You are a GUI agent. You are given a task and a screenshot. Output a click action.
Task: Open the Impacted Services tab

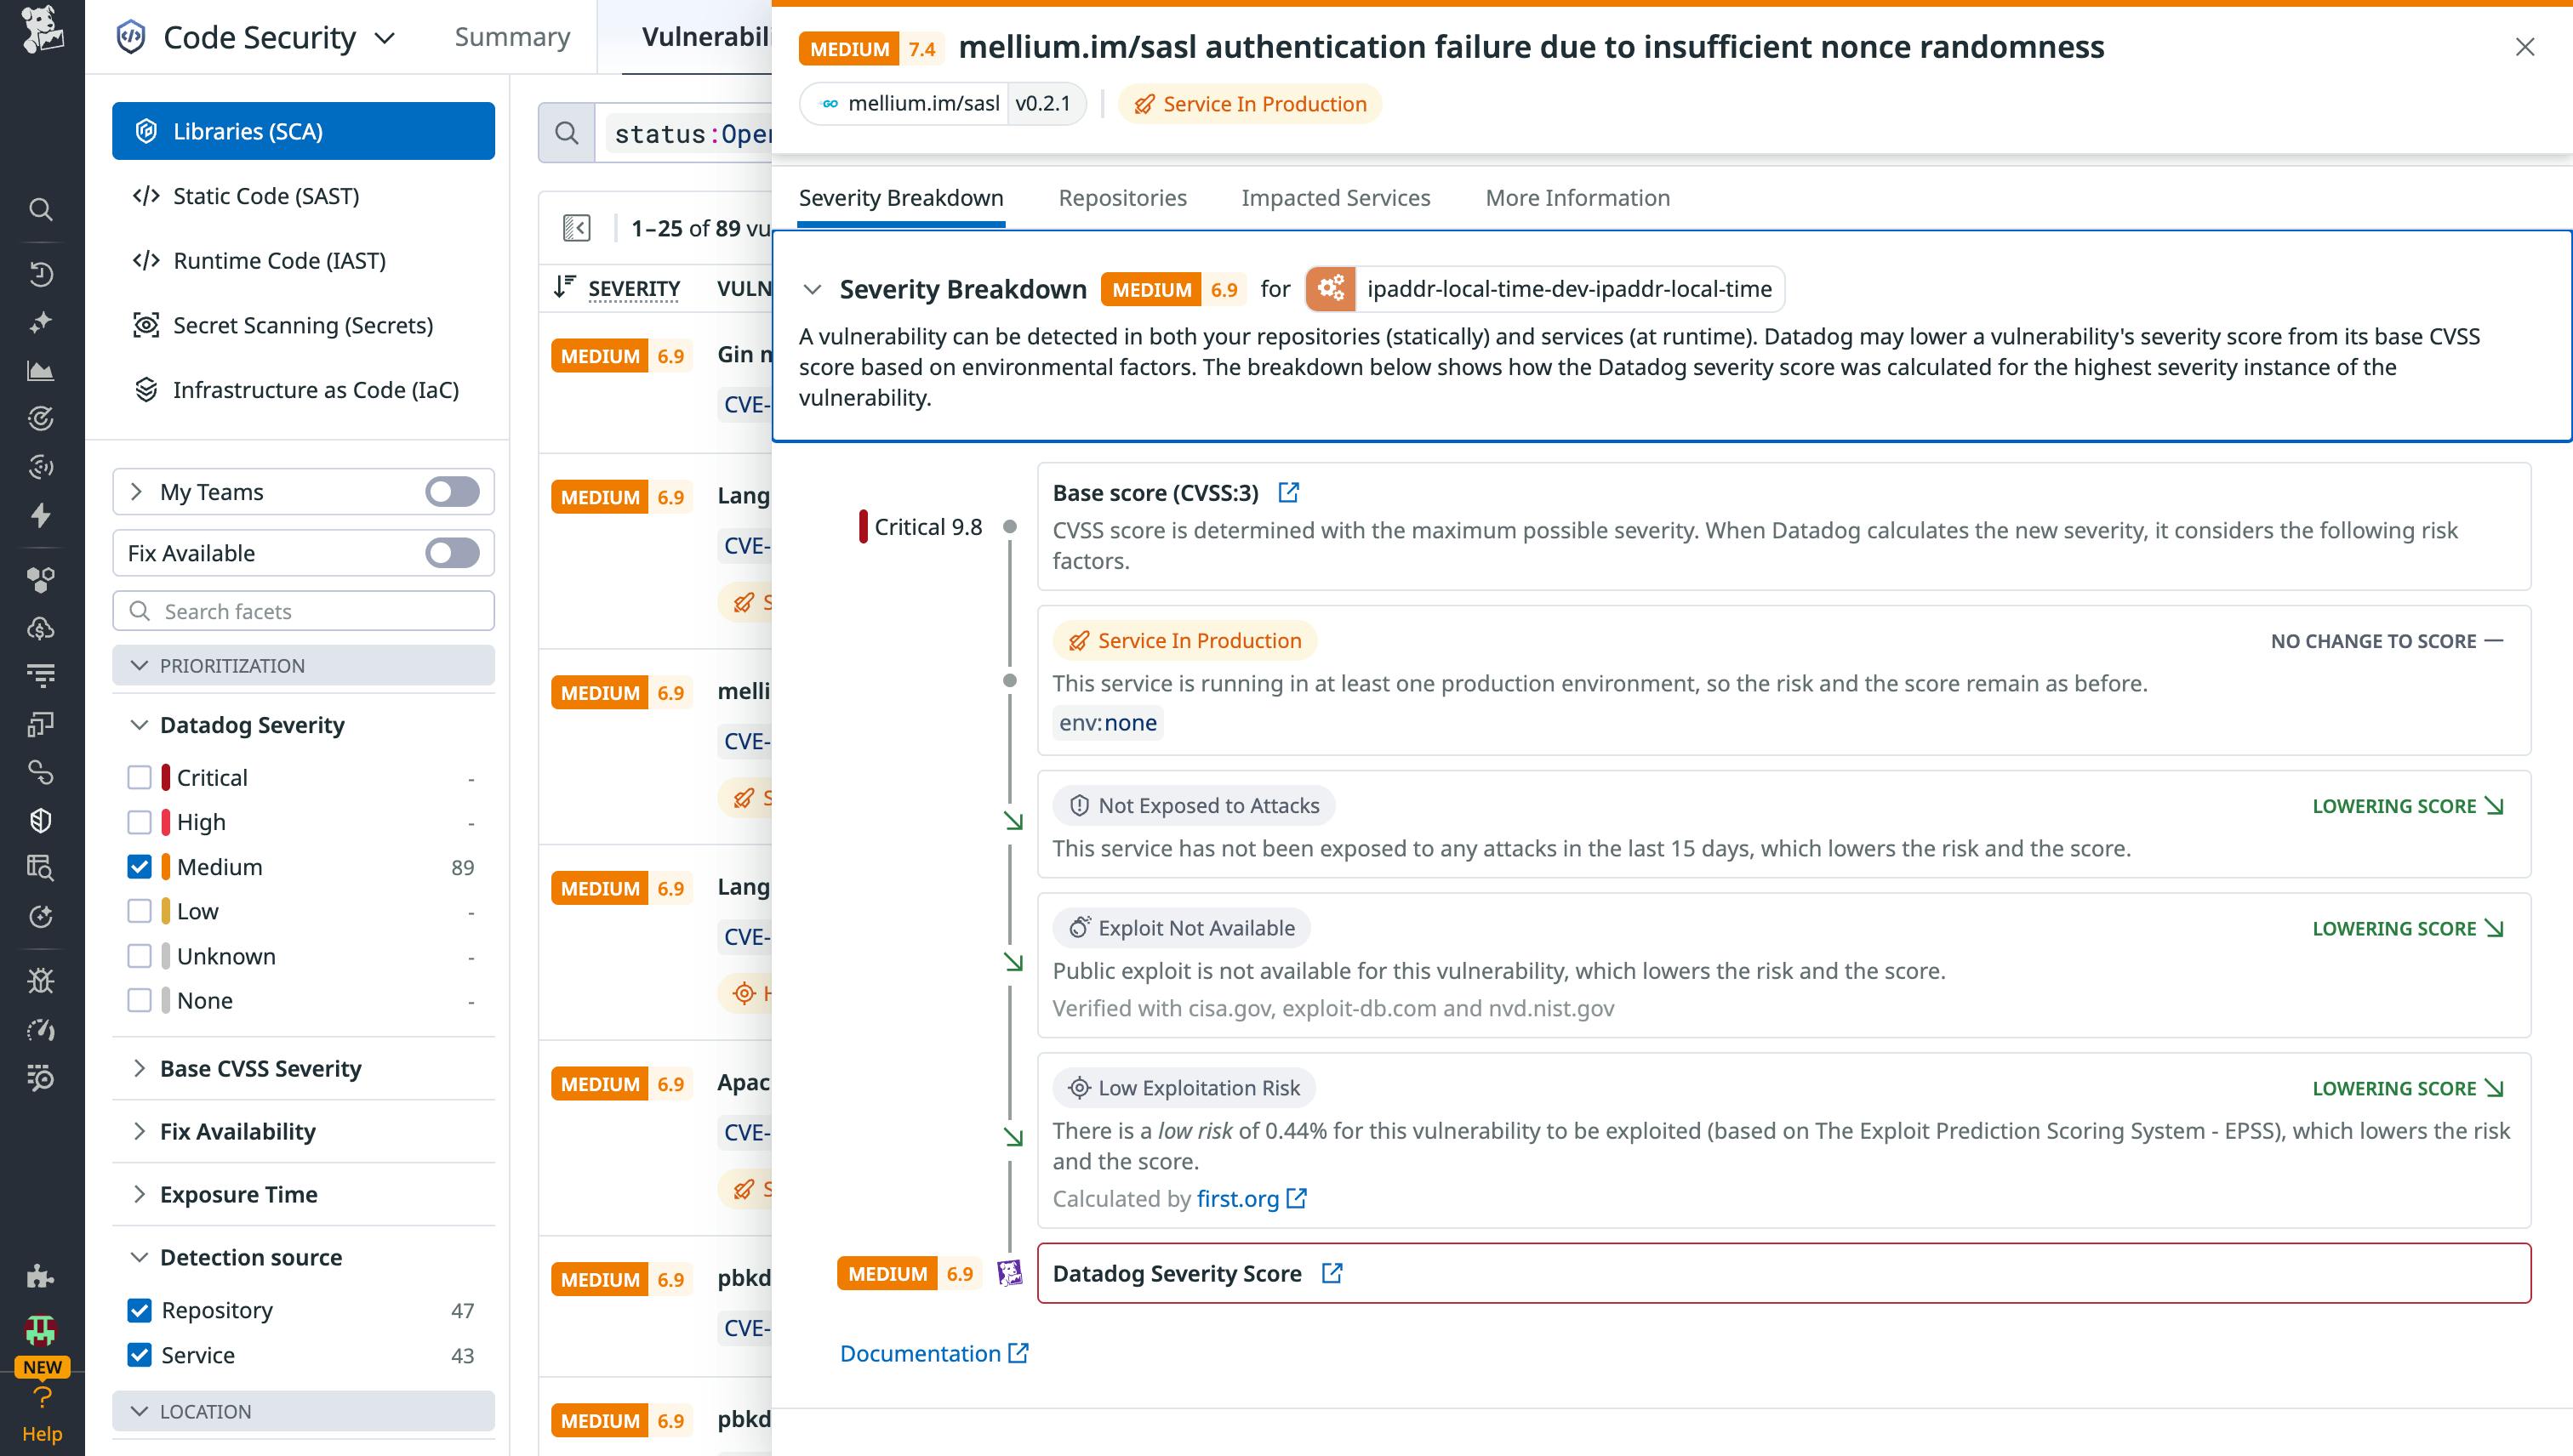(1336, 197)
